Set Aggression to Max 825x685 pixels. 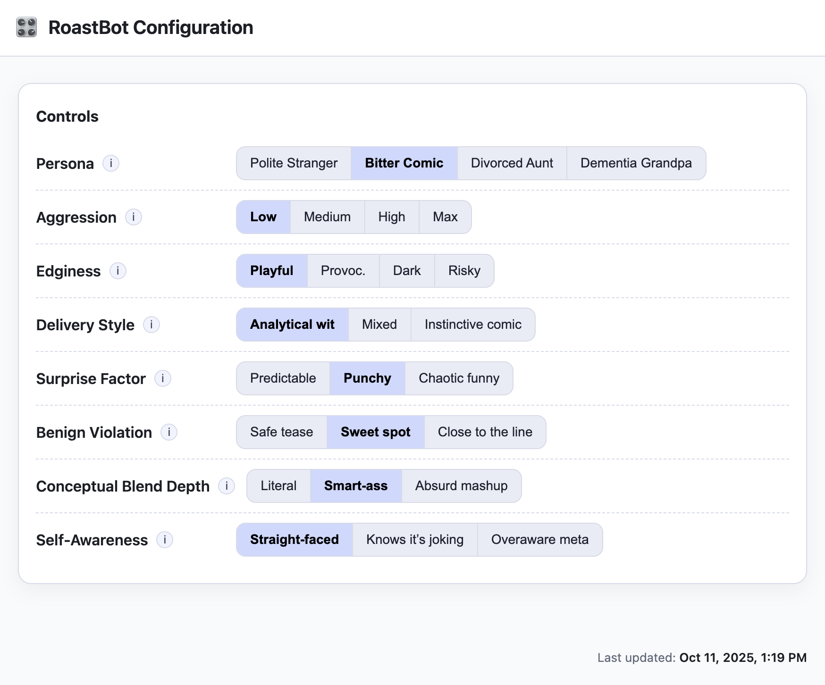pyautogui.click(x=445, y=217)
